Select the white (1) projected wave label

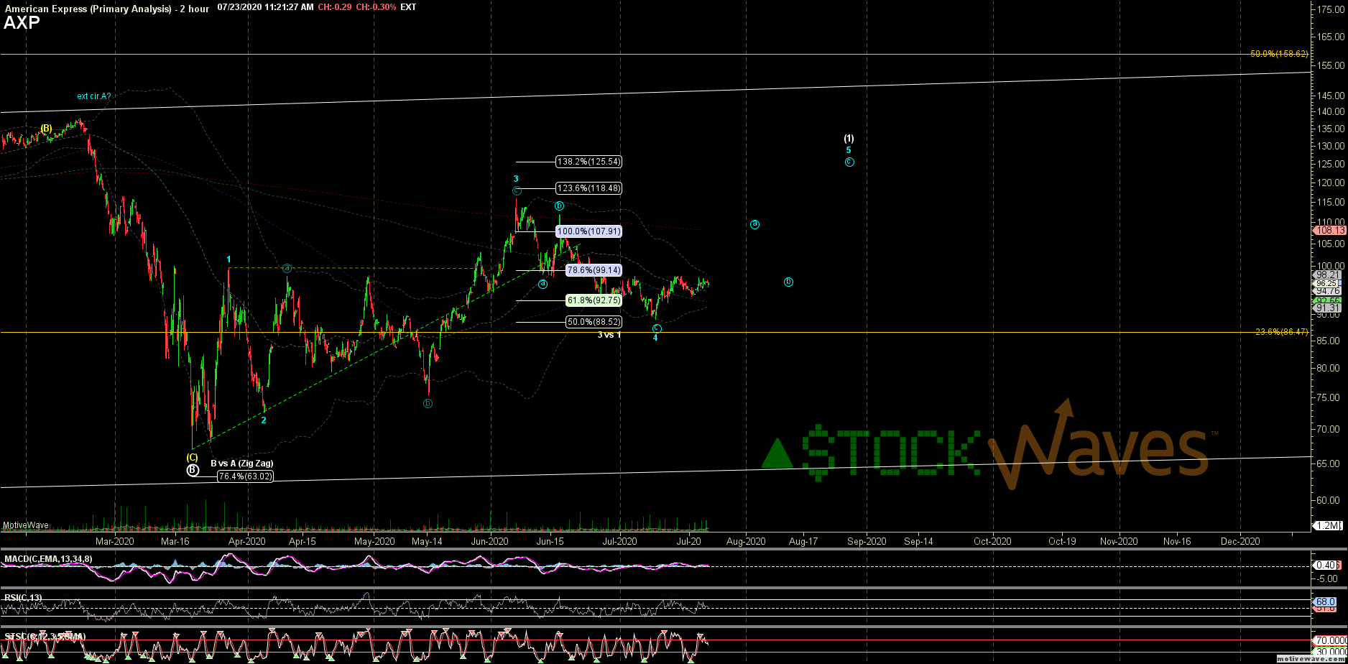tap(849, 138)
